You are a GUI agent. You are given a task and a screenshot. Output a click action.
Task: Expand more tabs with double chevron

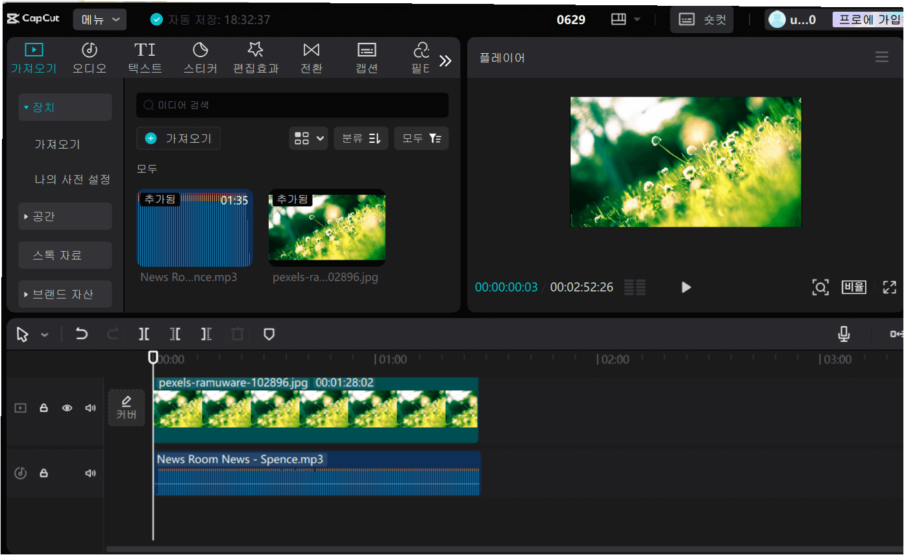click(x=445, y=61)
